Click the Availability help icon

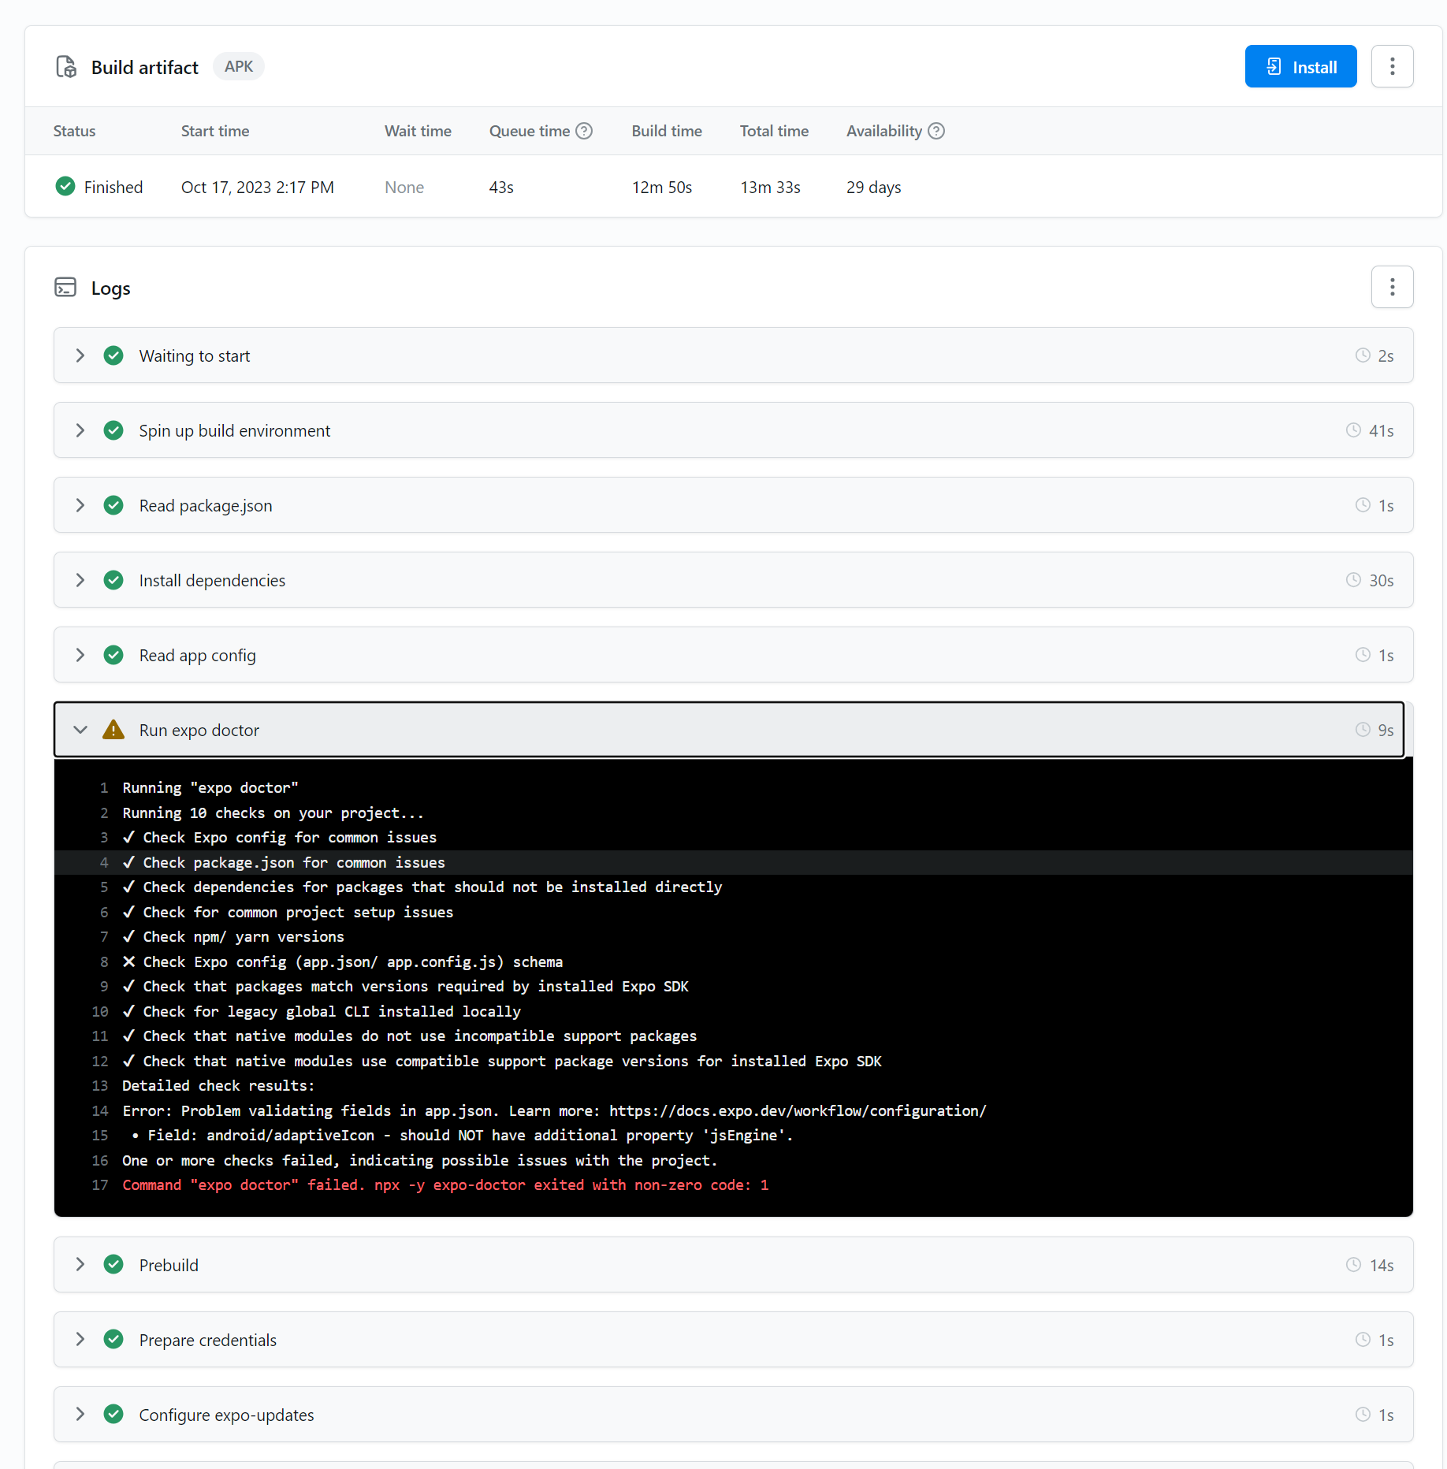coord(936,131)
